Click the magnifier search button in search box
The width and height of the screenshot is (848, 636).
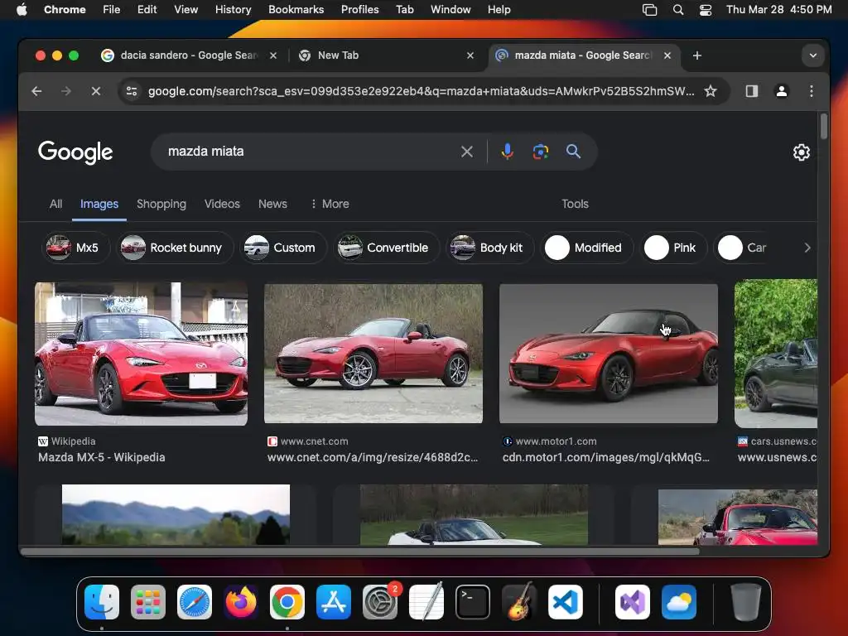coord(573,152)
